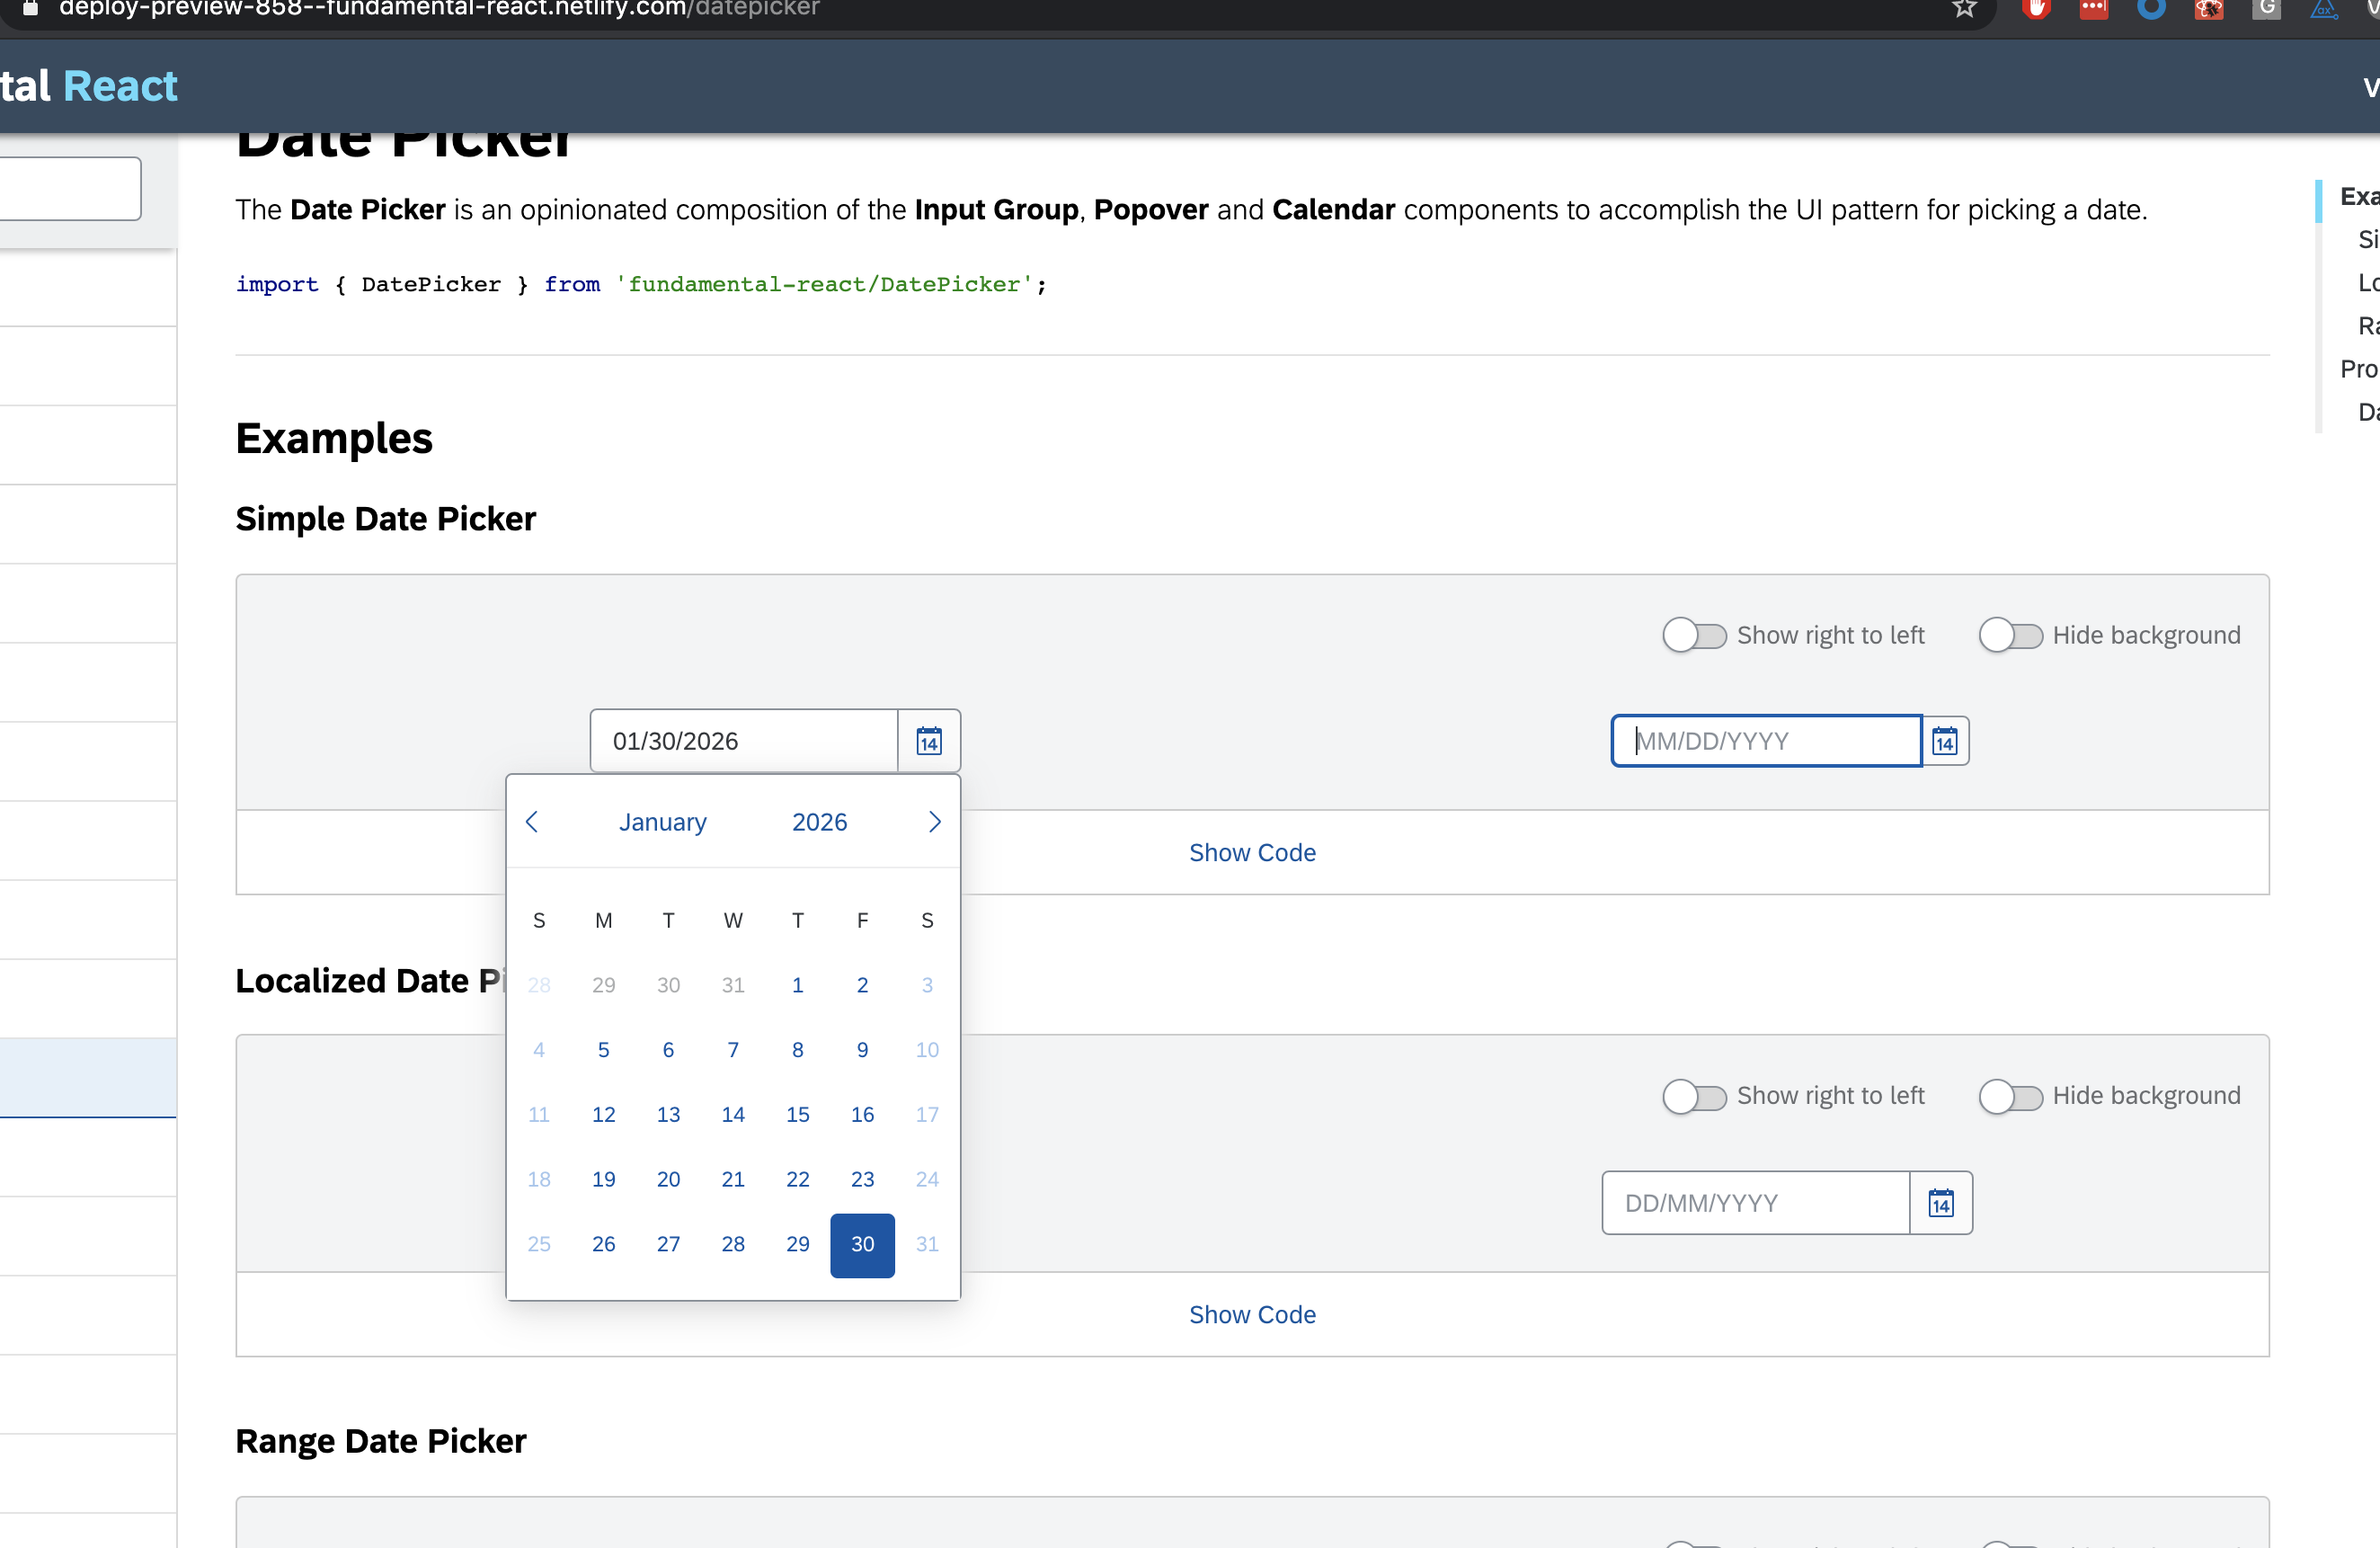This screenshot has height=1548, width=2380.
Task: Show Code for Localized Date Picker
Action: [x=1252, y=1314]
